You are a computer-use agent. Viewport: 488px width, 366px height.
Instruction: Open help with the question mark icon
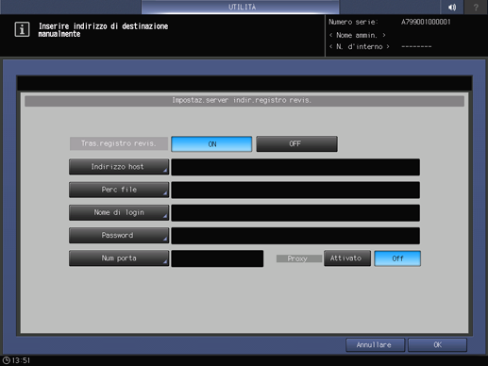tap(476, 7)
